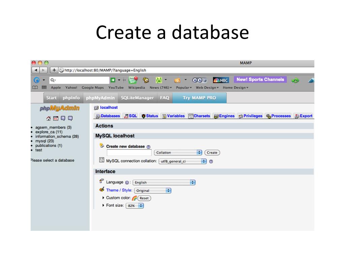Open SQL documentation icon in sidebar
This screenshot has height=258, width=345.
tap(70, 119)
